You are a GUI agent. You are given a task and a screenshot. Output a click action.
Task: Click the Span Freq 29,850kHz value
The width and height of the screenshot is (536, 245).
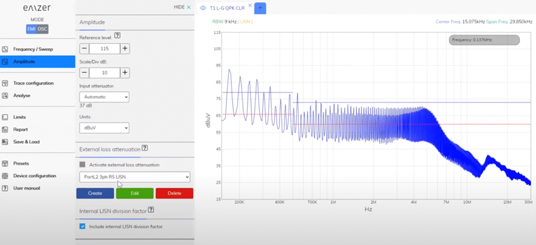point(521,21)
